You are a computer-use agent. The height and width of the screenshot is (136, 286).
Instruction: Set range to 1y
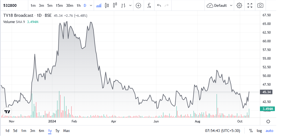pos(50,131)
